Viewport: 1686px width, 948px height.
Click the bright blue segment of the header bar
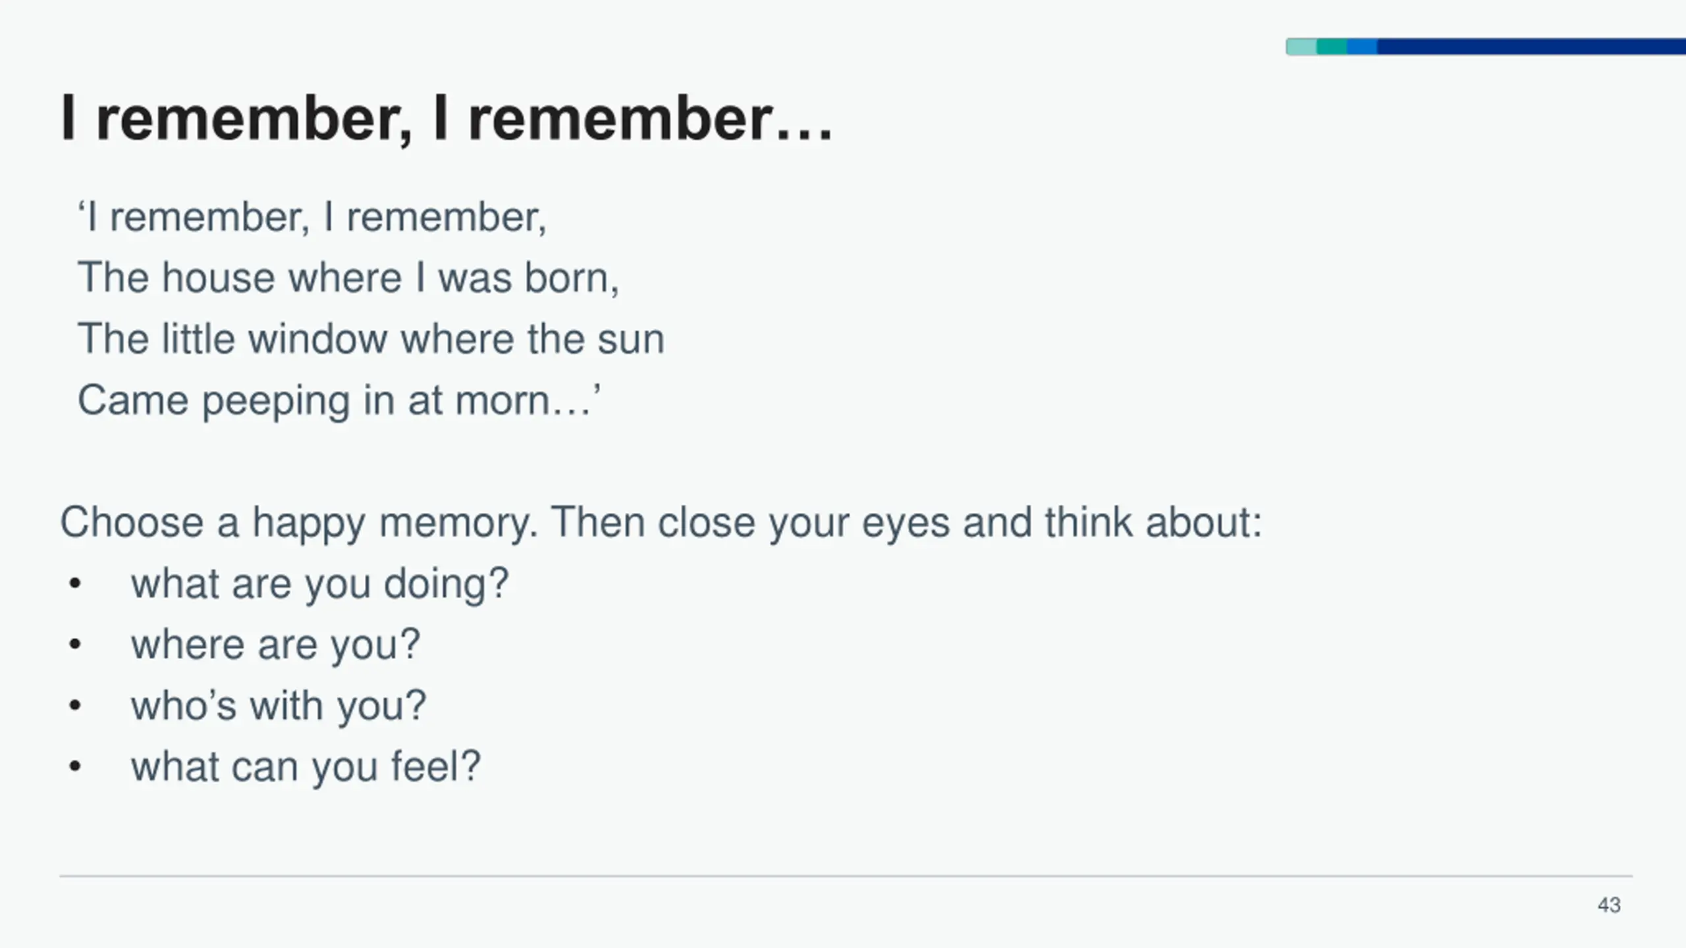click(x=1362, y=47)
